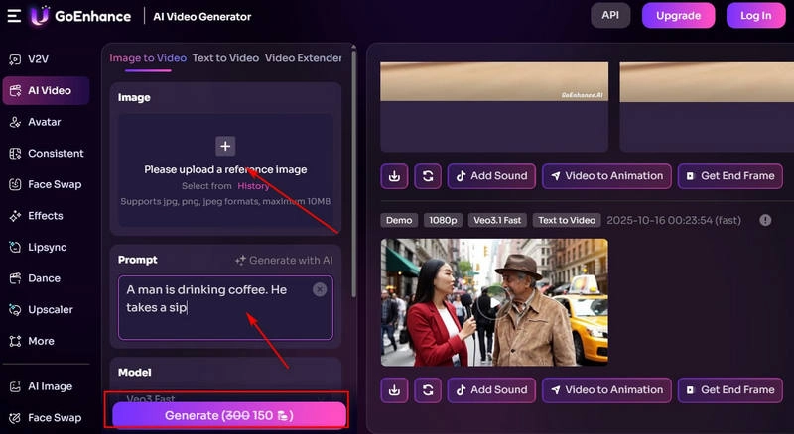Click the regenerate icon below the street interview video

[x=428, y=389]
